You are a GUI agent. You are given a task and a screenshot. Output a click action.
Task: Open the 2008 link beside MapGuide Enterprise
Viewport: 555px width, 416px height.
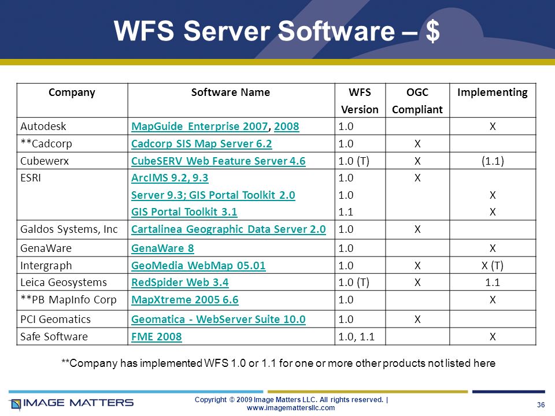click(x=286, y=127)
